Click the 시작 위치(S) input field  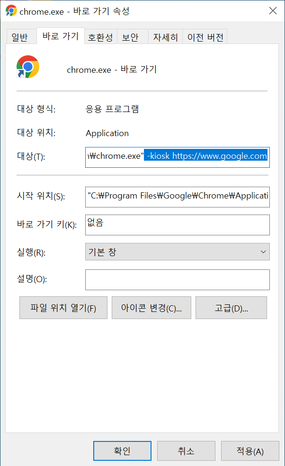(178, 197)
